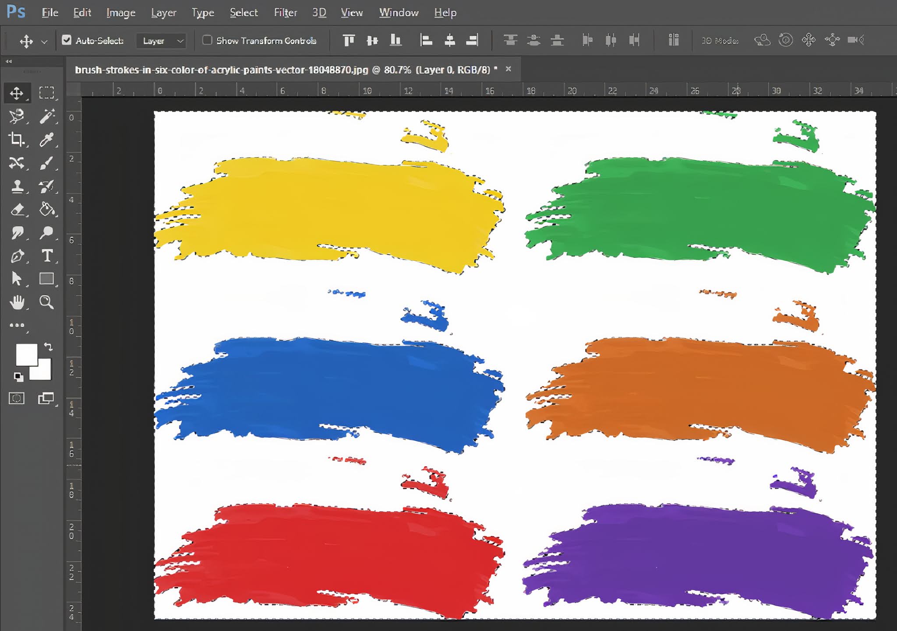Screen dimensions: 897x631
Task: Align horizontal centers
Action: (449, 40)
